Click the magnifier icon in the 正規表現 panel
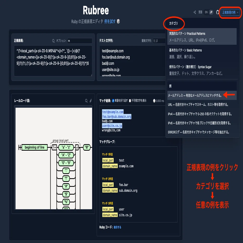This screenshot has height=243, width=243. click(53, 41)
